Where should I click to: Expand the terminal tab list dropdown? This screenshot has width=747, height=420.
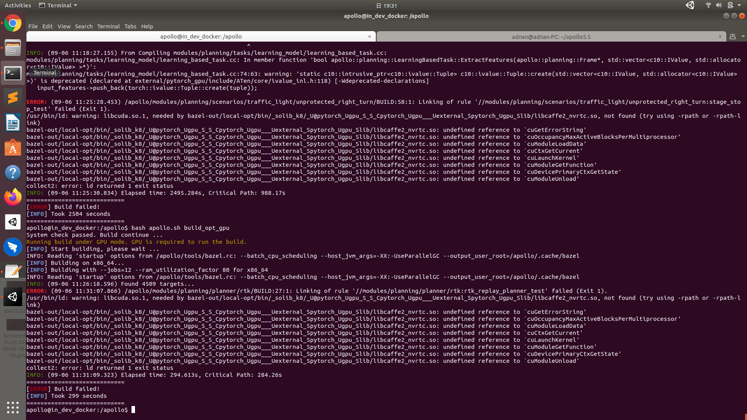[743, 37]
